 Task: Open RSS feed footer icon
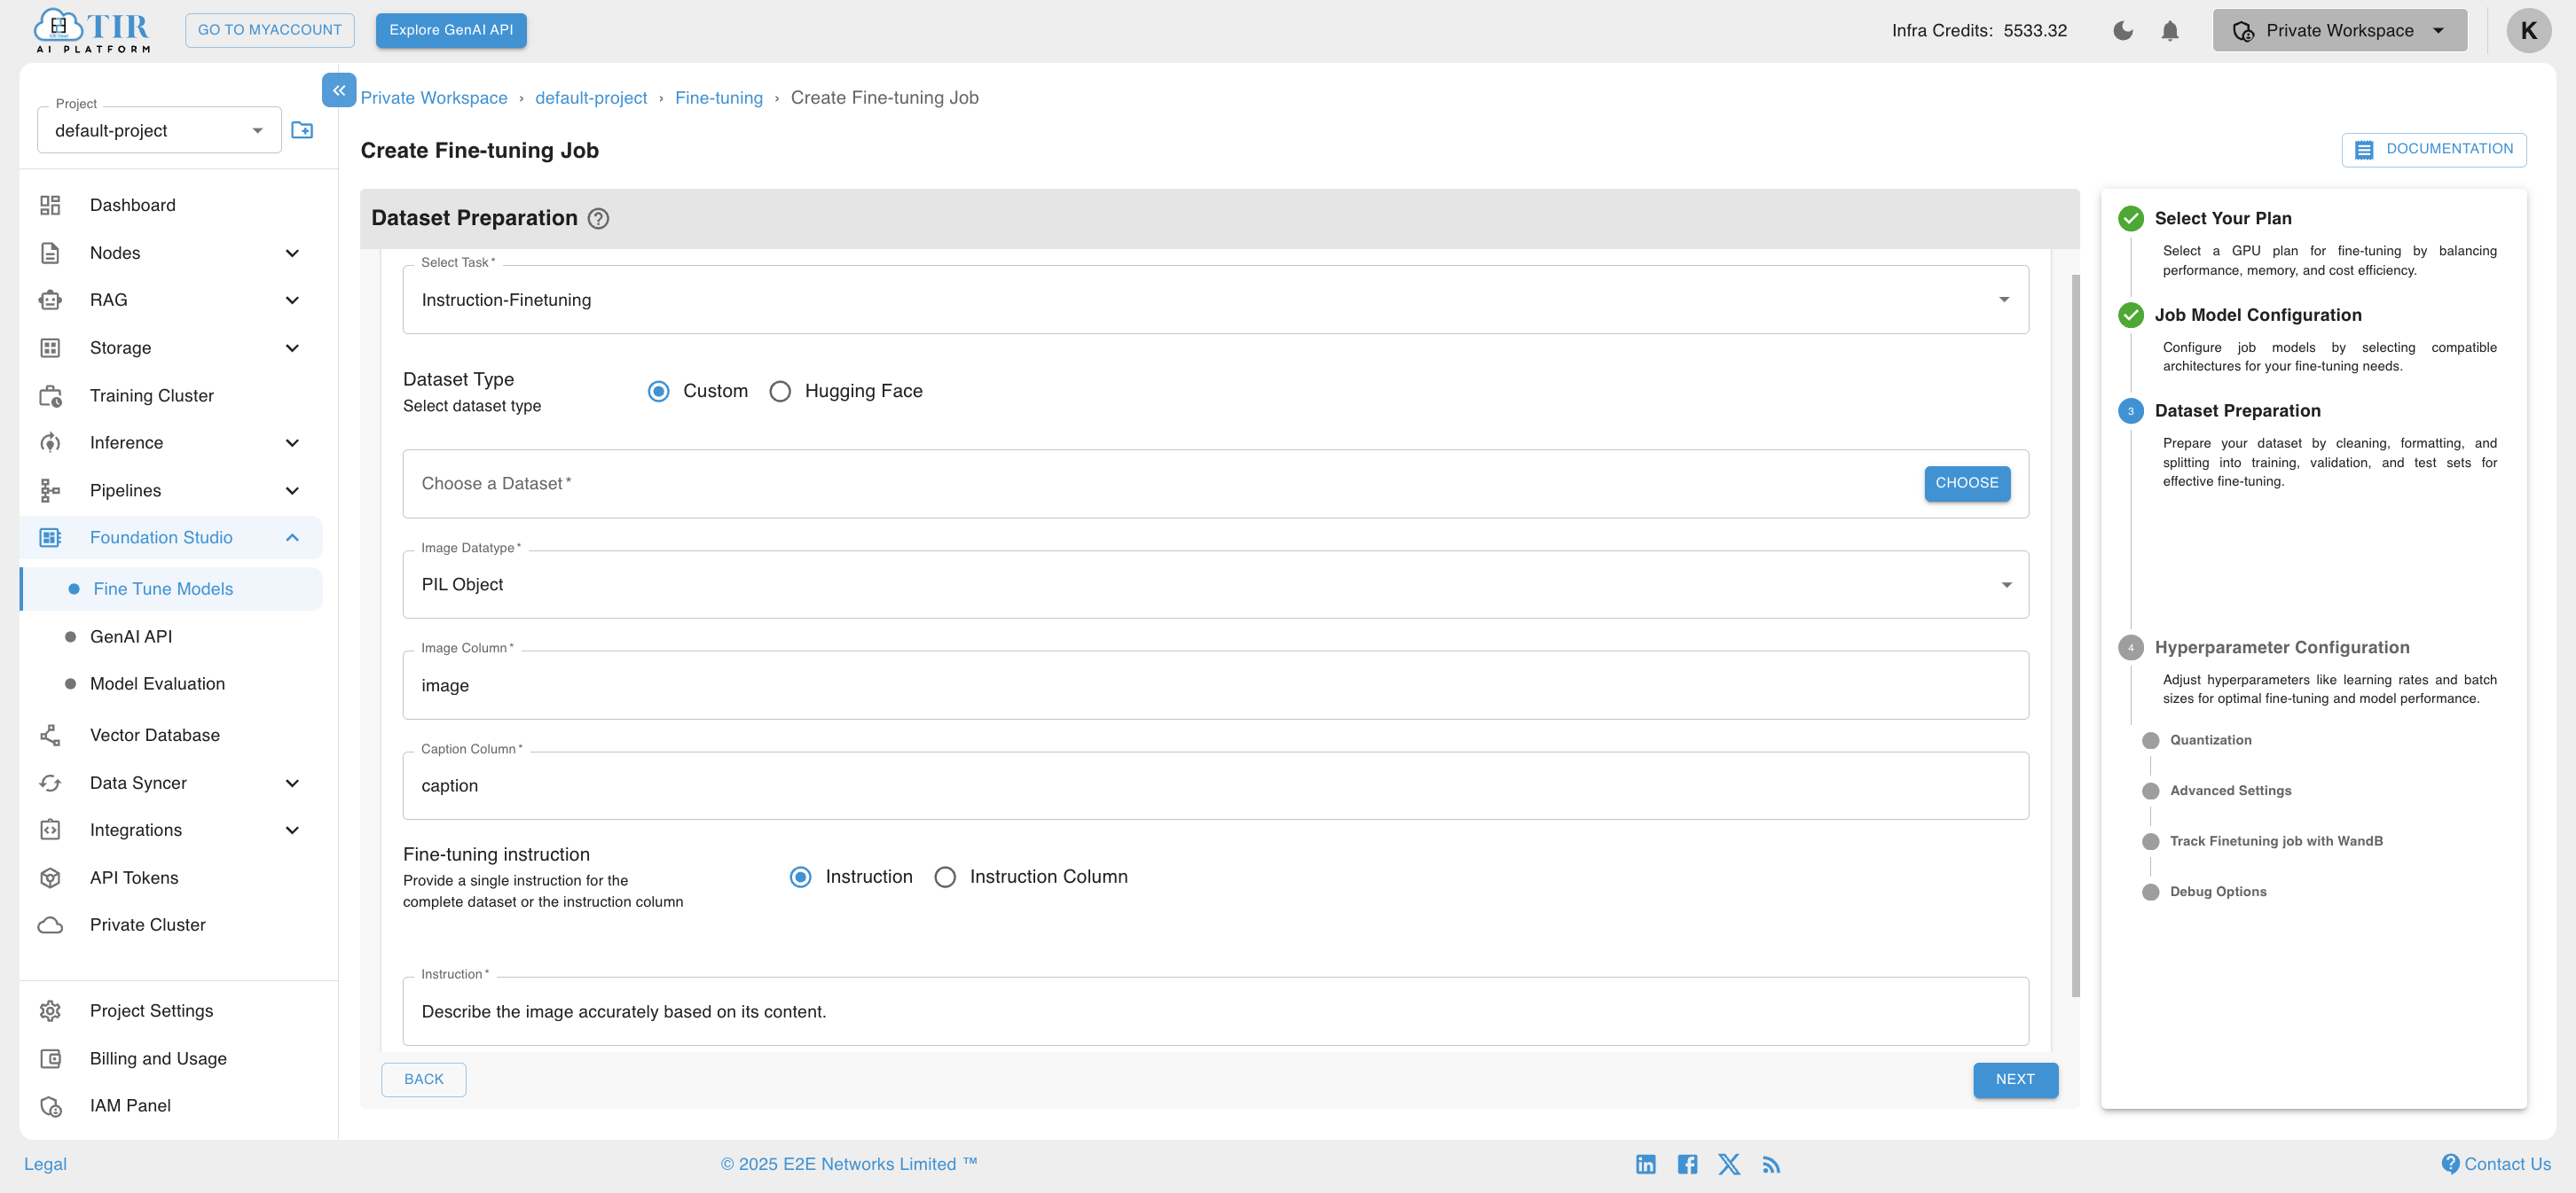[x=1771, y=1165]
